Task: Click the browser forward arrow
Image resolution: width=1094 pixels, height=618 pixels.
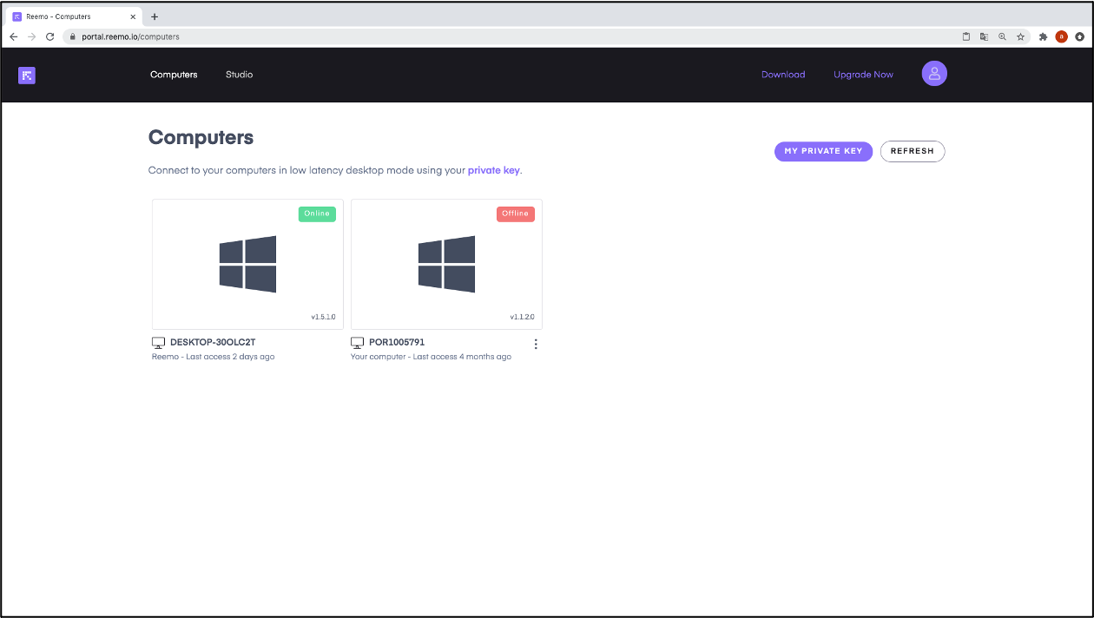Action: pyautogui.click(x=32, y=36)
